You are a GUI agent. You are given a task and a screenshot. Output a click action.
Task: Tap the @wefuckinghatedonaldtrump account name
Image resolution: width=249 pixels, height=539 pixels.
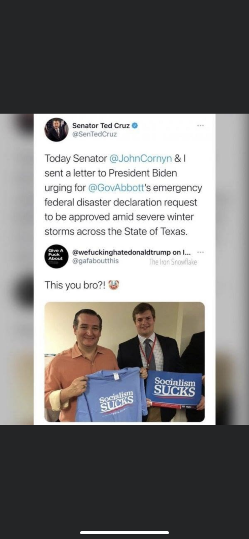tap(131, 252)
